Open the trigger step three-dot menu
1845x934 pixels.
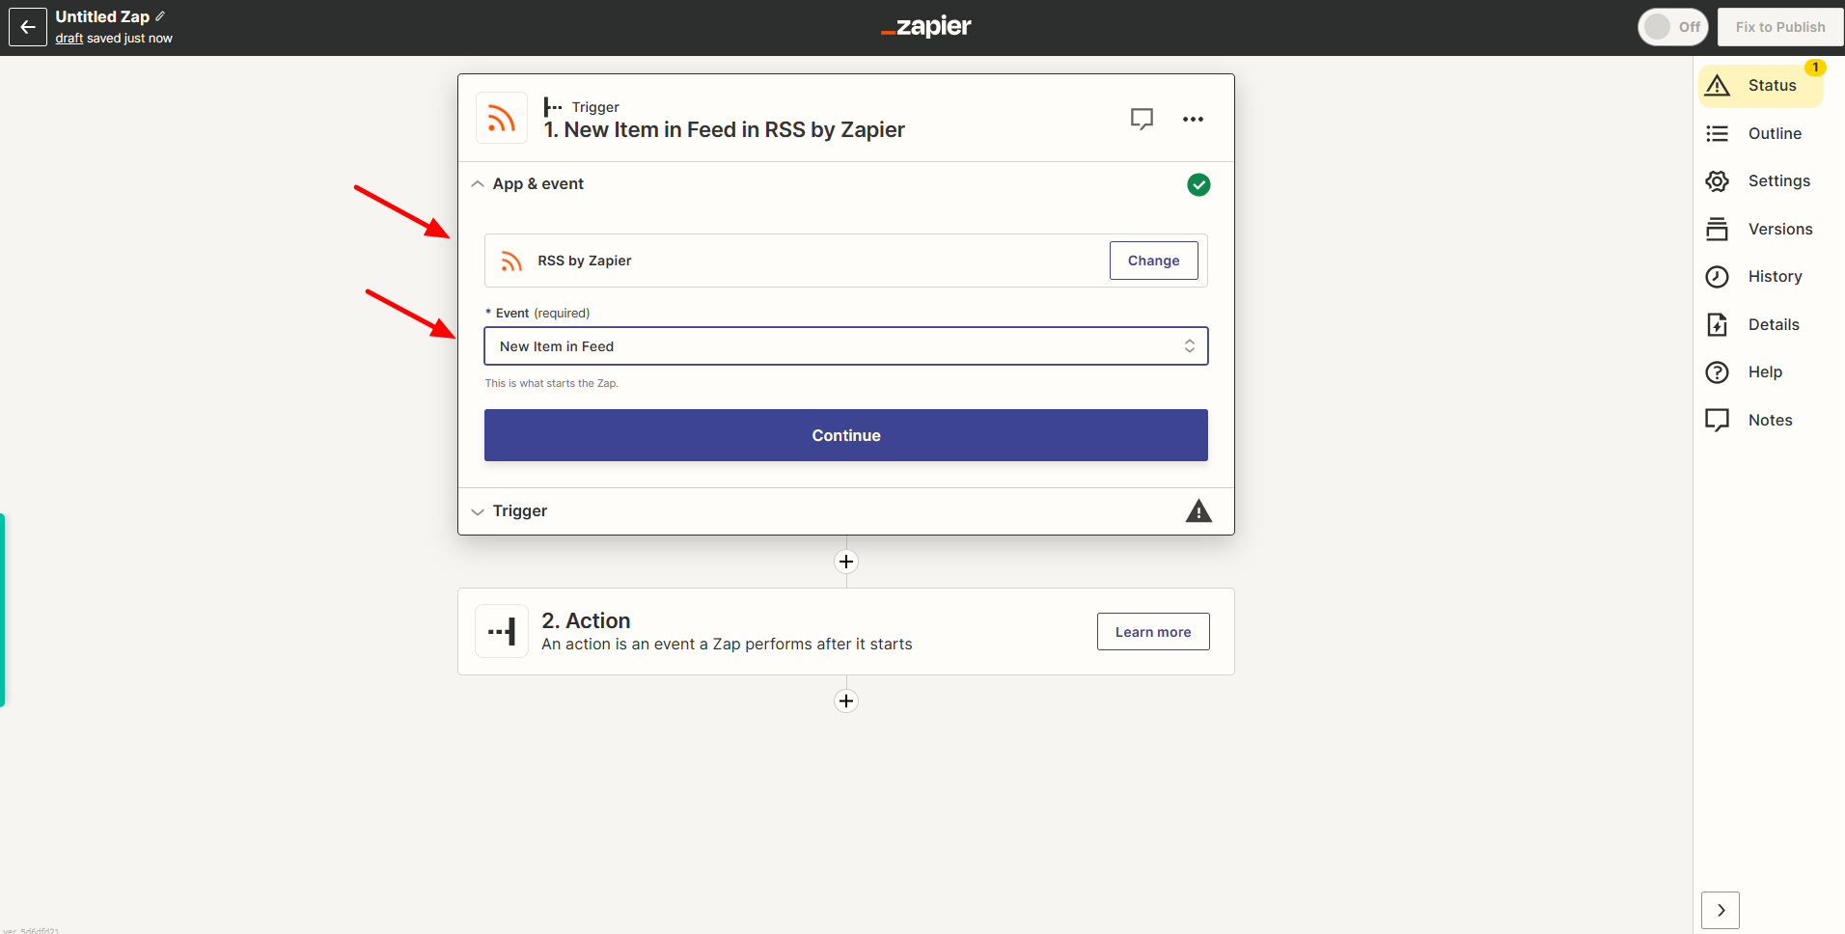1193,119
